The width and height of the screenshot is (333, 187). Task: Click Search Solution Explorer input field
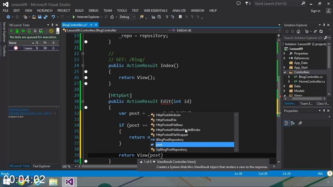303,38
